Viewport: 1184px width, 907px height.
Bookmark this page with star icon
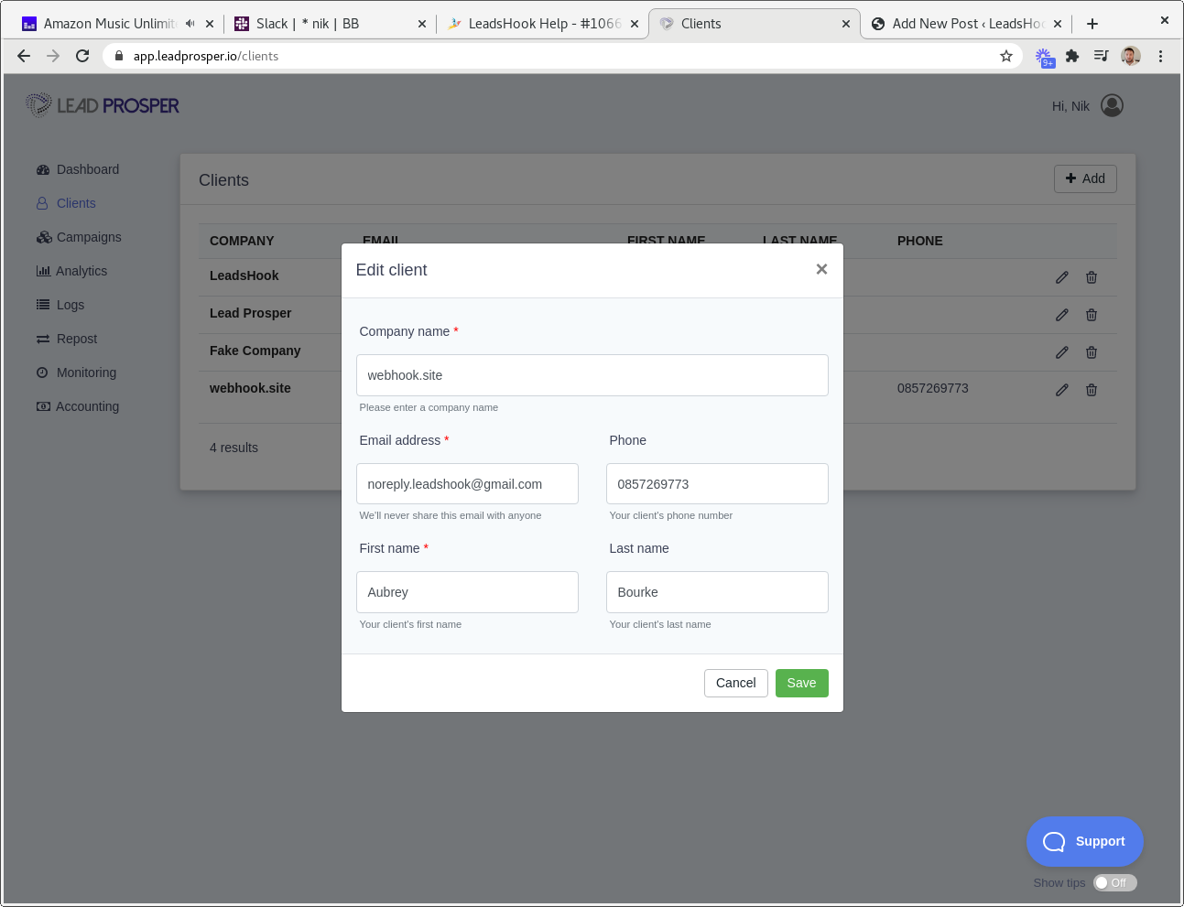[1006, 56]
